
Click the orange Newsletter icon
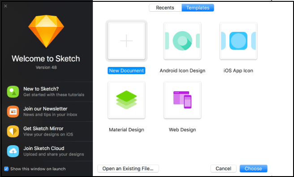13,111
